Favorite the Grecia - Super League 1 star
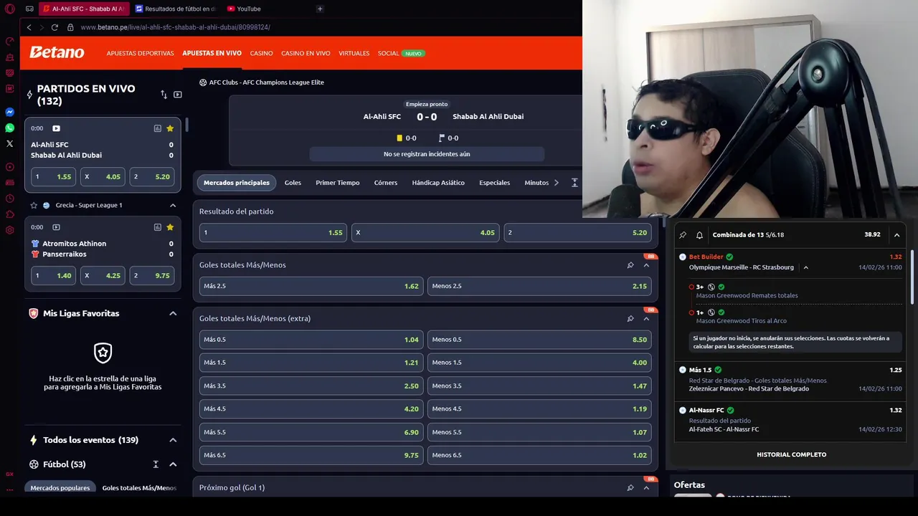Image resolution: width=918 pixels, height=516 pixels. point(34,205)
